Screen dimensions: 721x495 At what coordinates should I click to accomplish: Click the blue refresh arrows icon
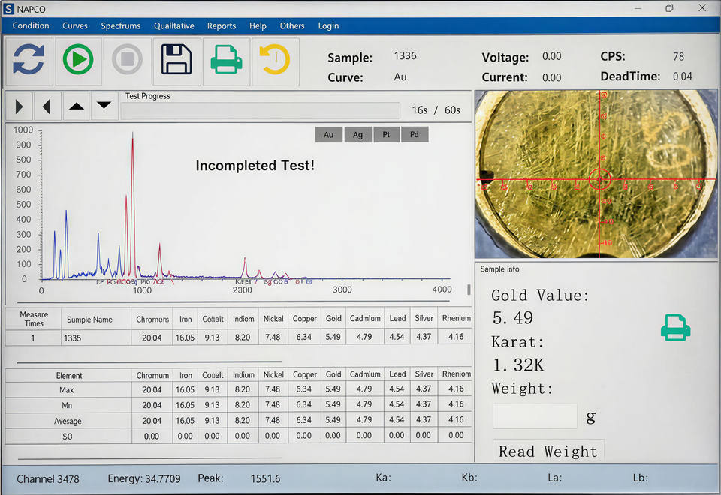coord(29,60)
